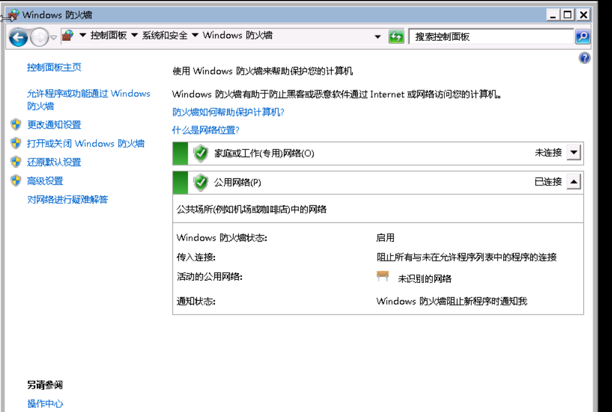
Task: Expand arrow before 控制面板 breadcrumb
Action: point(83,35)
